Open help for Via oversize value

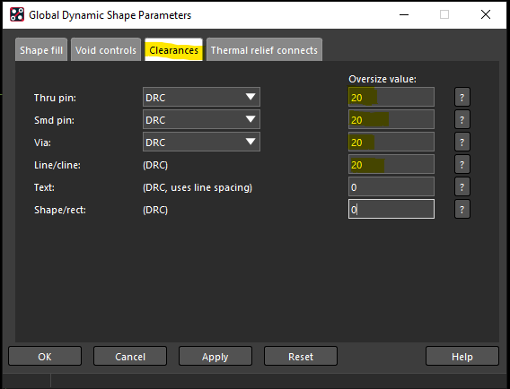(462, 142)
